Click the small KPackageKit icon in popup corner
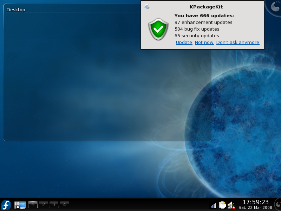Viewport: 281px width, 211px height. (147, 7)
